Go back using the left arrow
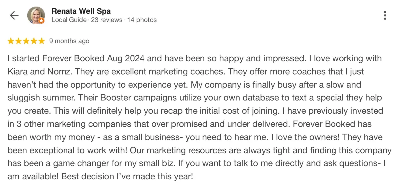 [14, 15]
